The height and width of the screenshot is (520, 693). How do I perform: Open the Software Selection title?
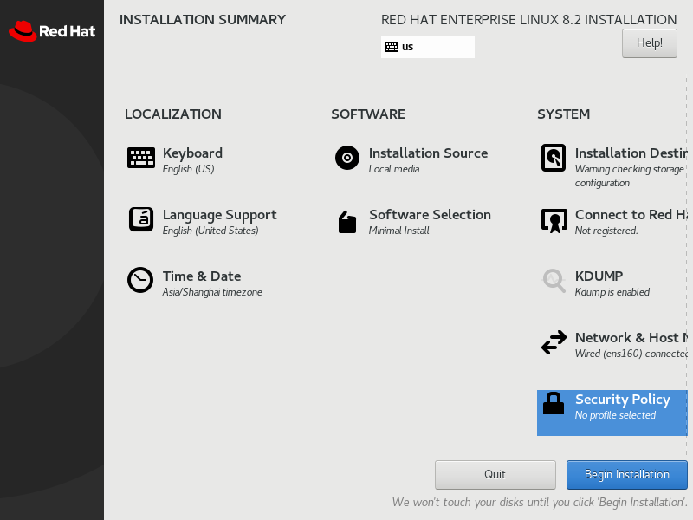pos(430,214)
